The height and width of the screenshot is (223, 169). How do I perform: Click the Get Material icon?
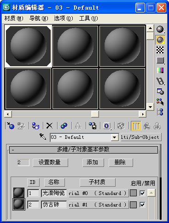(x=11, y=126)
